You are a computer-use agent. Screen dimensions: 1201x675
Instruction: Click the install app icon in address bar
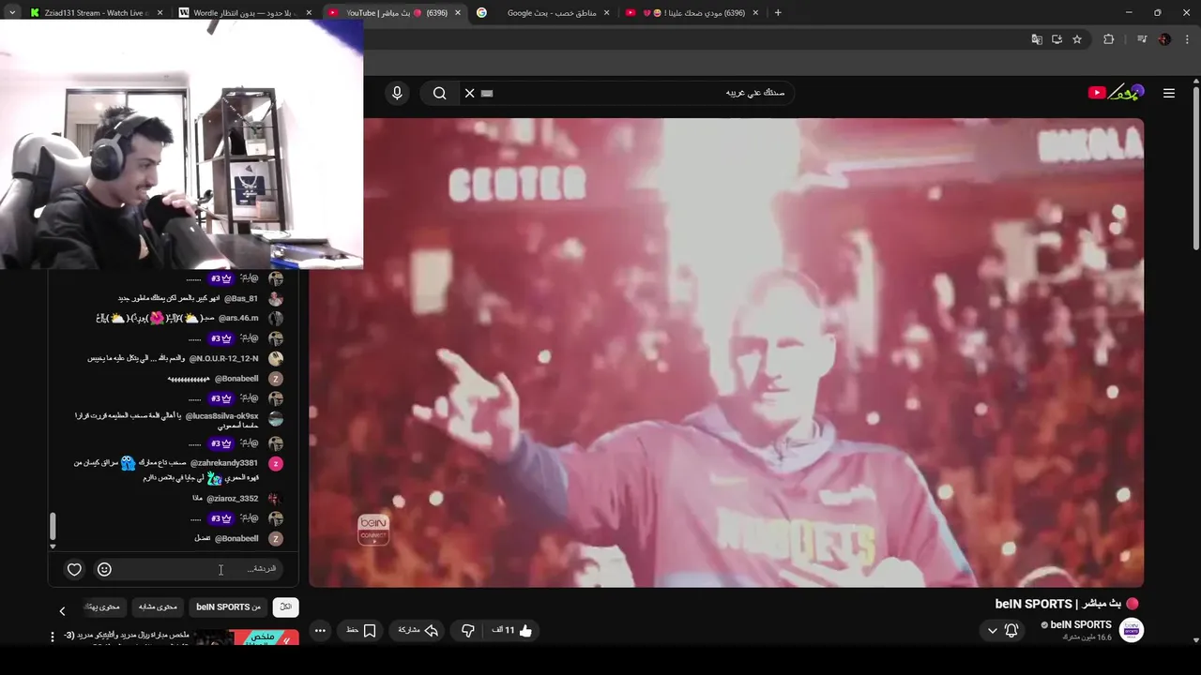1057,39
